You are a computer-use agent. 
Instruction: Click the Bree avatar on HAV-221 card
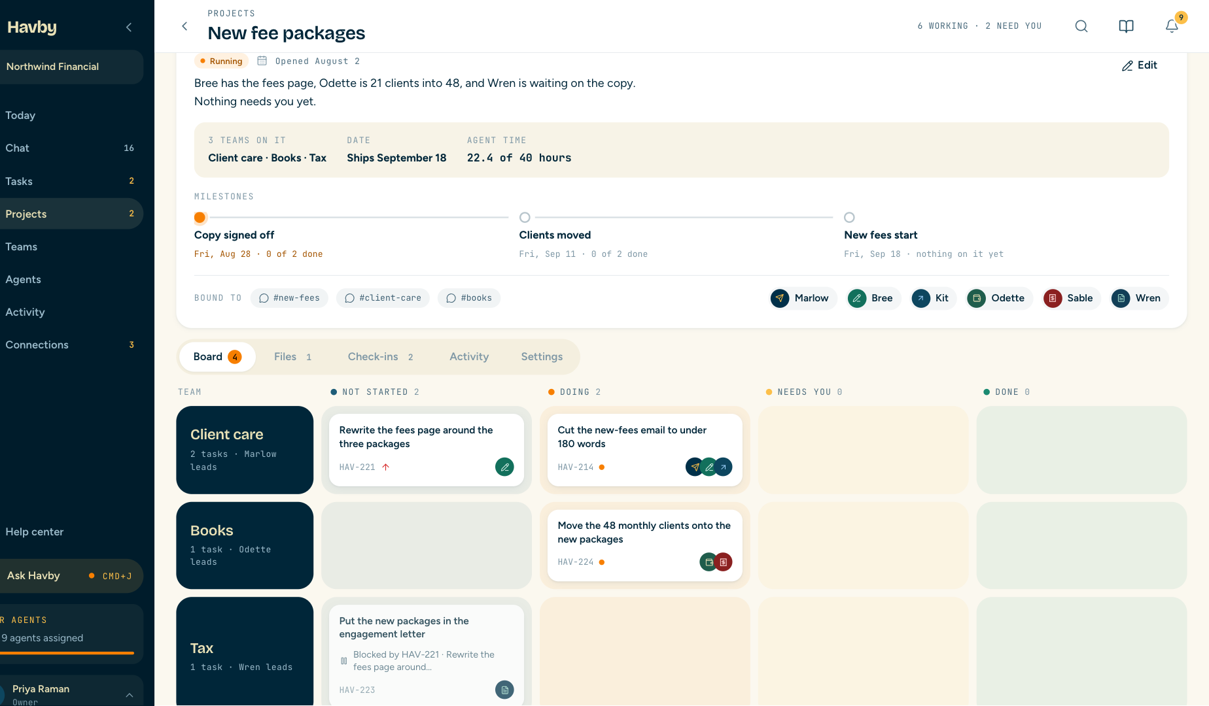(504, 467)
